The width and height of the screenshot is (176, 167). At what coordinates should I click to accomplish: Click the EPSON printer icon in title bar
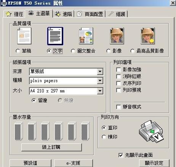coord(4,3)
